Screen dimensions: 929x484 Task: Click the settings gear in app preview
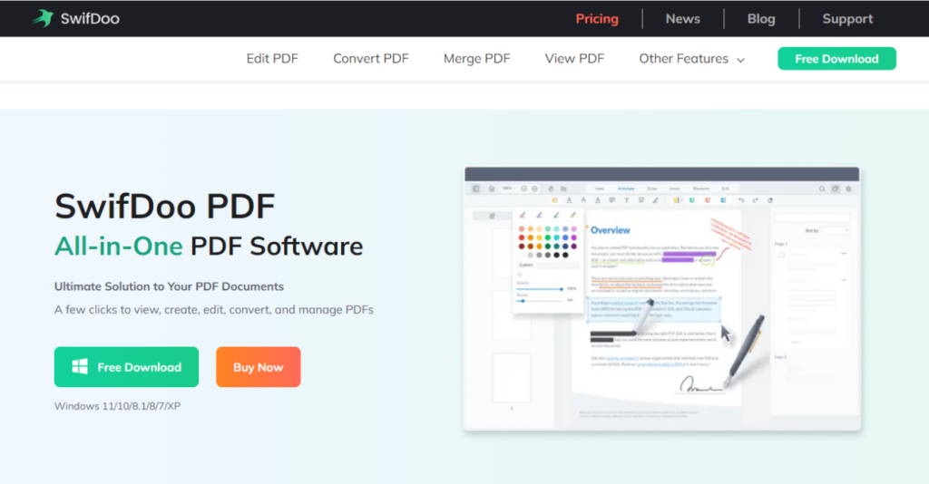[x=848, y=189]
